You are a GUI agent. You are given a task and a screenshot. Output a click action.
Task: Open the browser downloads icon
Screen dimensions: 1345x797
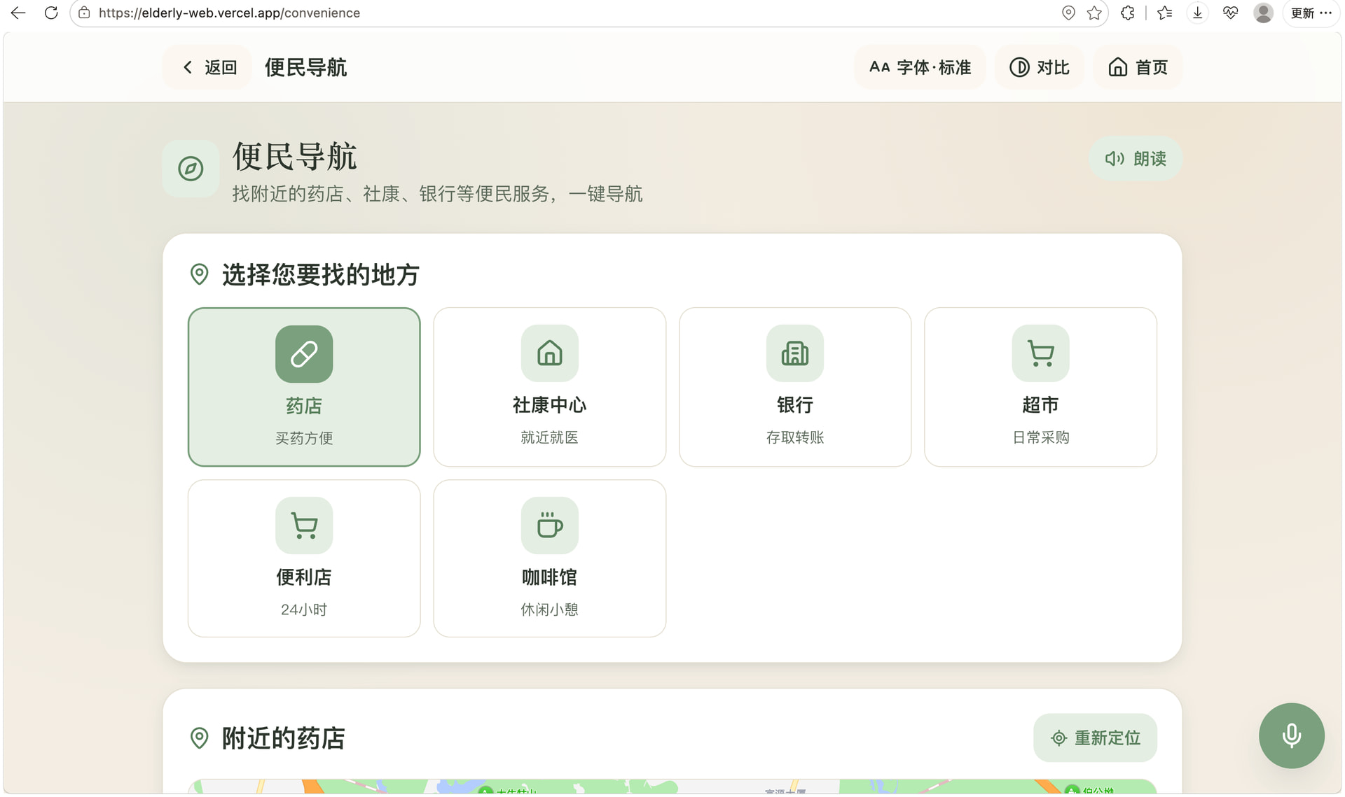coord(1198,13)
